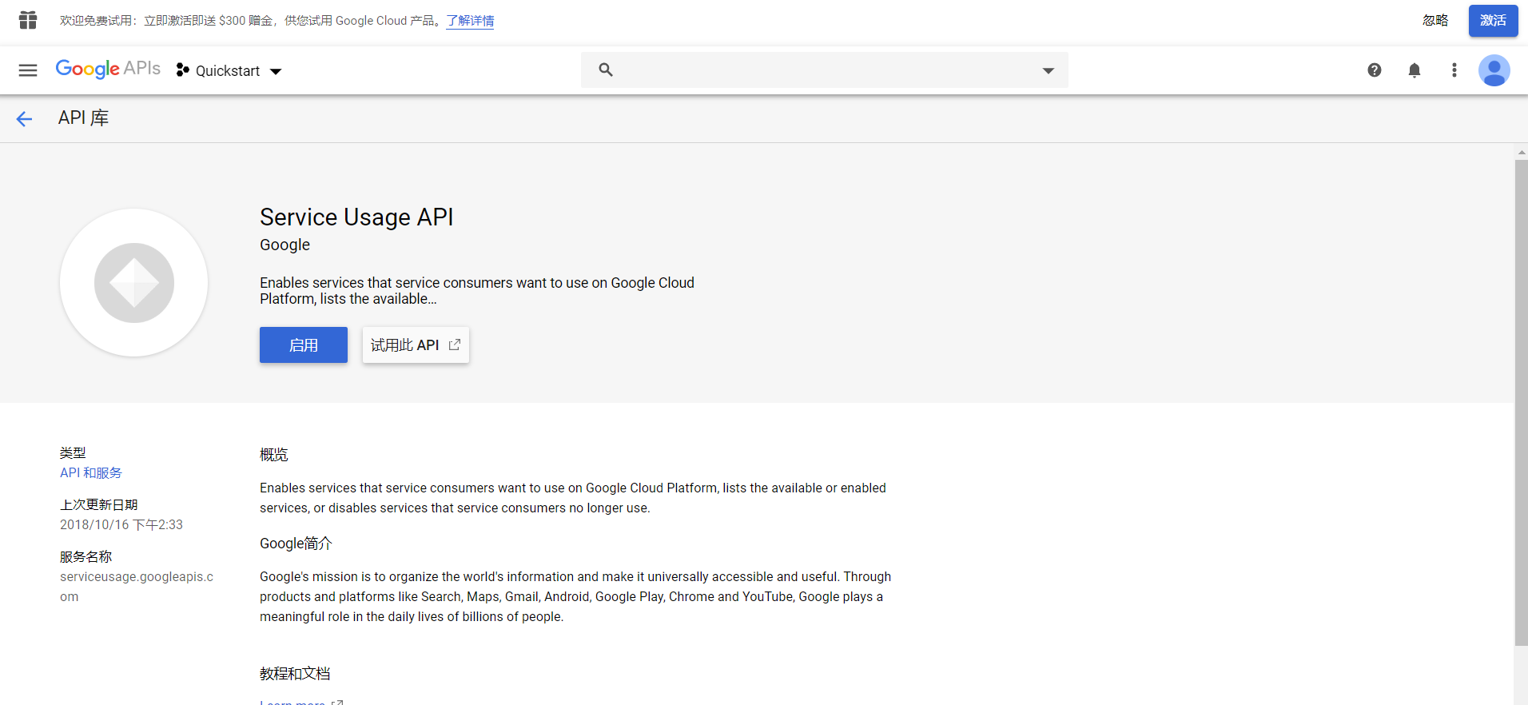Viewport: 1528px width, 705px height.
Task: Open the three-dot more options menu
Action: tap(1454, 70)
